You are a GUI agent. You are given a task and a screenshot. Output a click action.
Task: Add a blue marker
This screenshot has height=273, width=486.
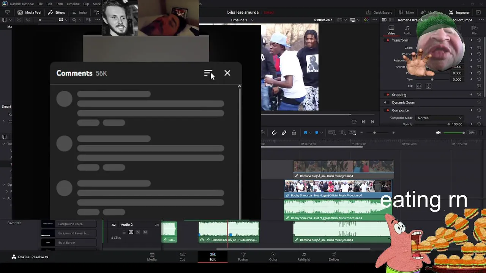pyautogui.click(x=316, y=133)
